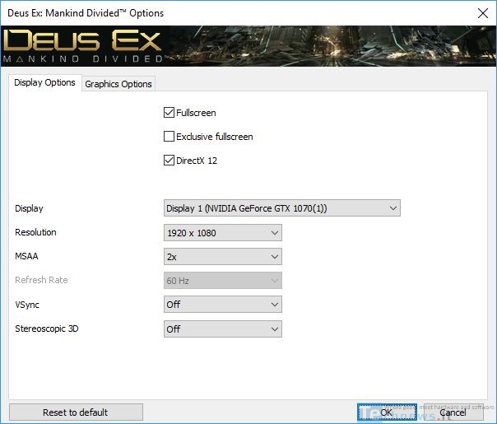497x424 pixels.
Task: Click the Cancel button
Action: tap(453, 412)
